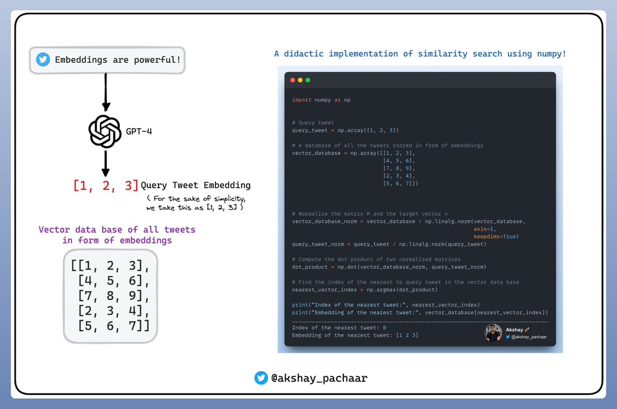
Task: Click the output line 'Index of the nearest tweet: 0'
Action: click(339, 327)
